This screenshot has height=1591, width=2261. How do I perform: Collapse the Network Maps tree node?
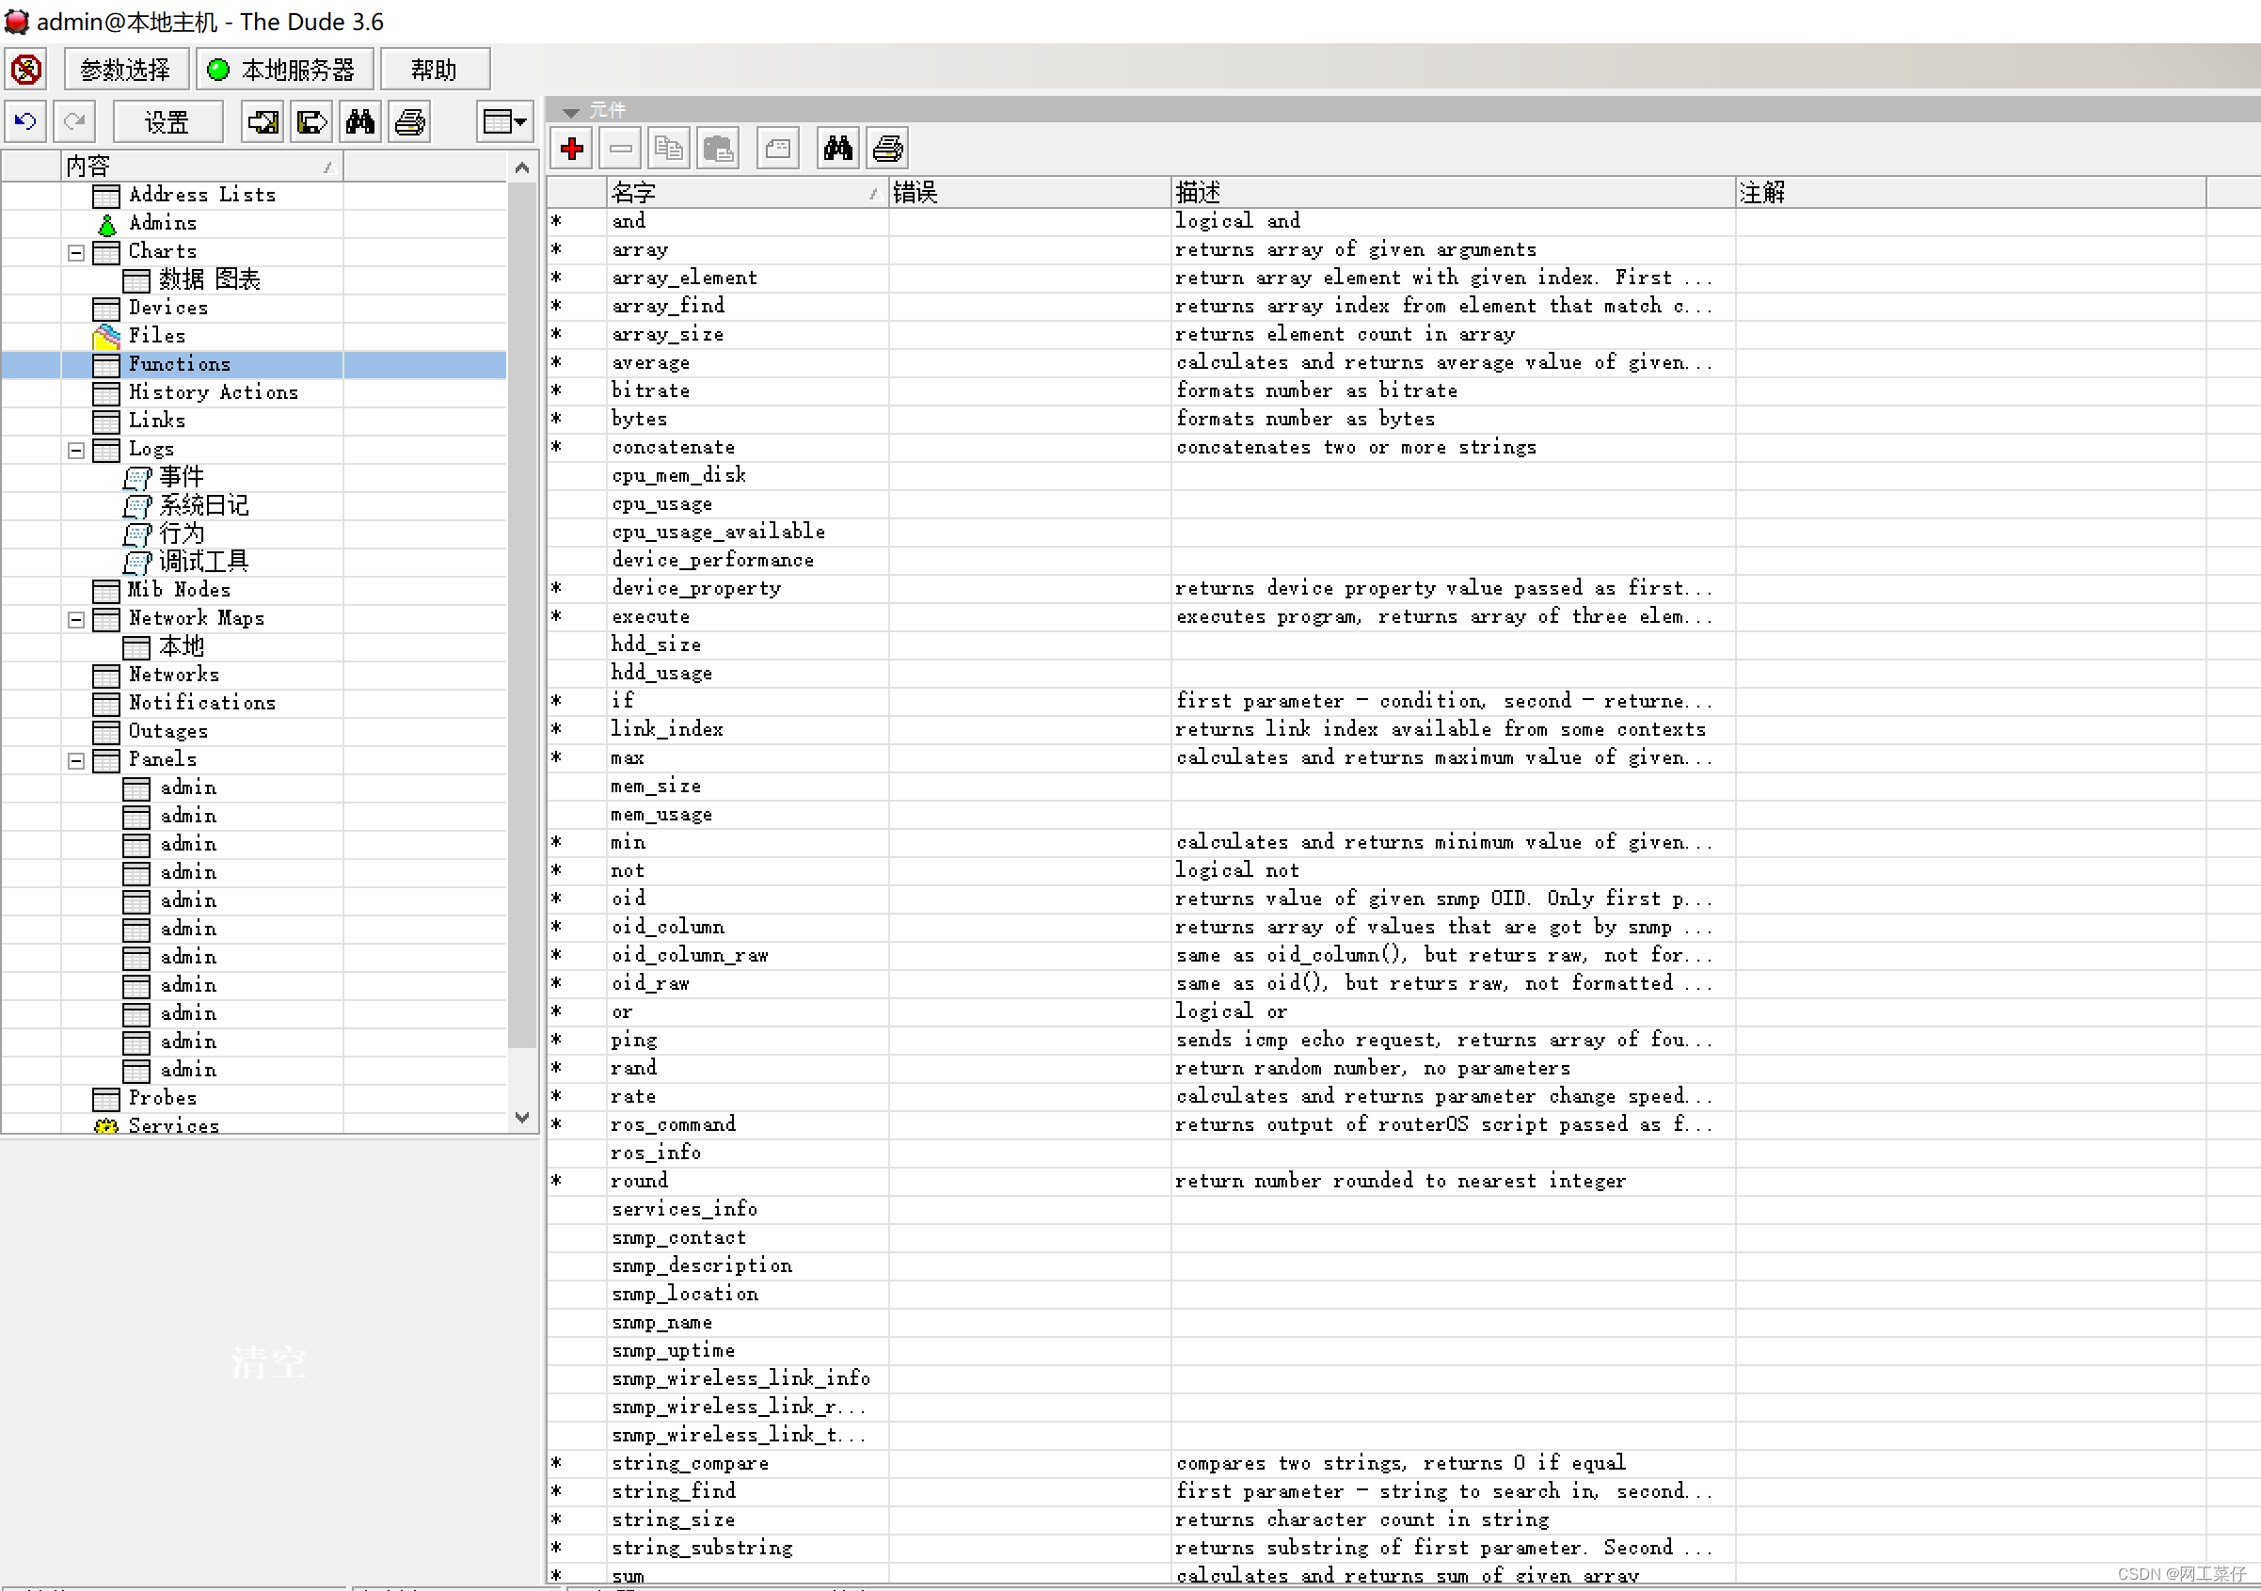tap(76, 620)
